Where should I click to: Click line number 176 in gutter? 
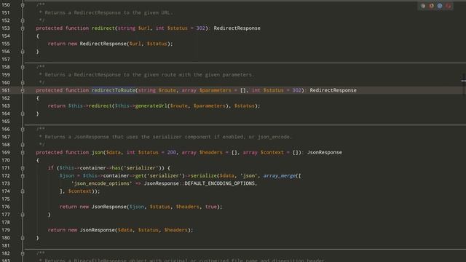[6, 207]
